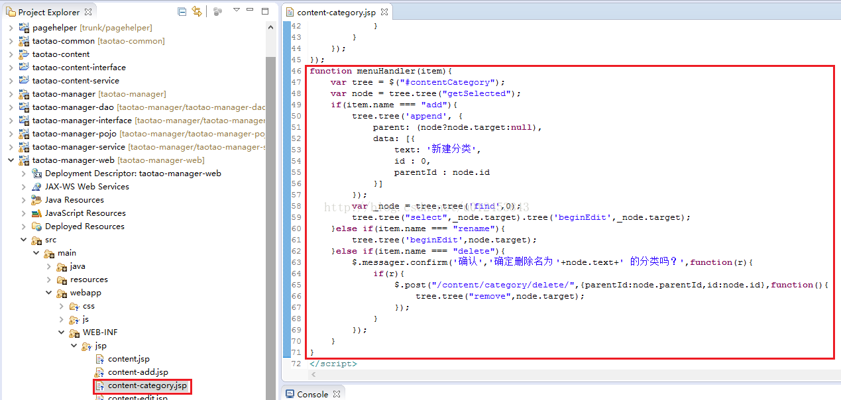Click the content.jsp file icon
841x400 pixels.
pos(99,359)
